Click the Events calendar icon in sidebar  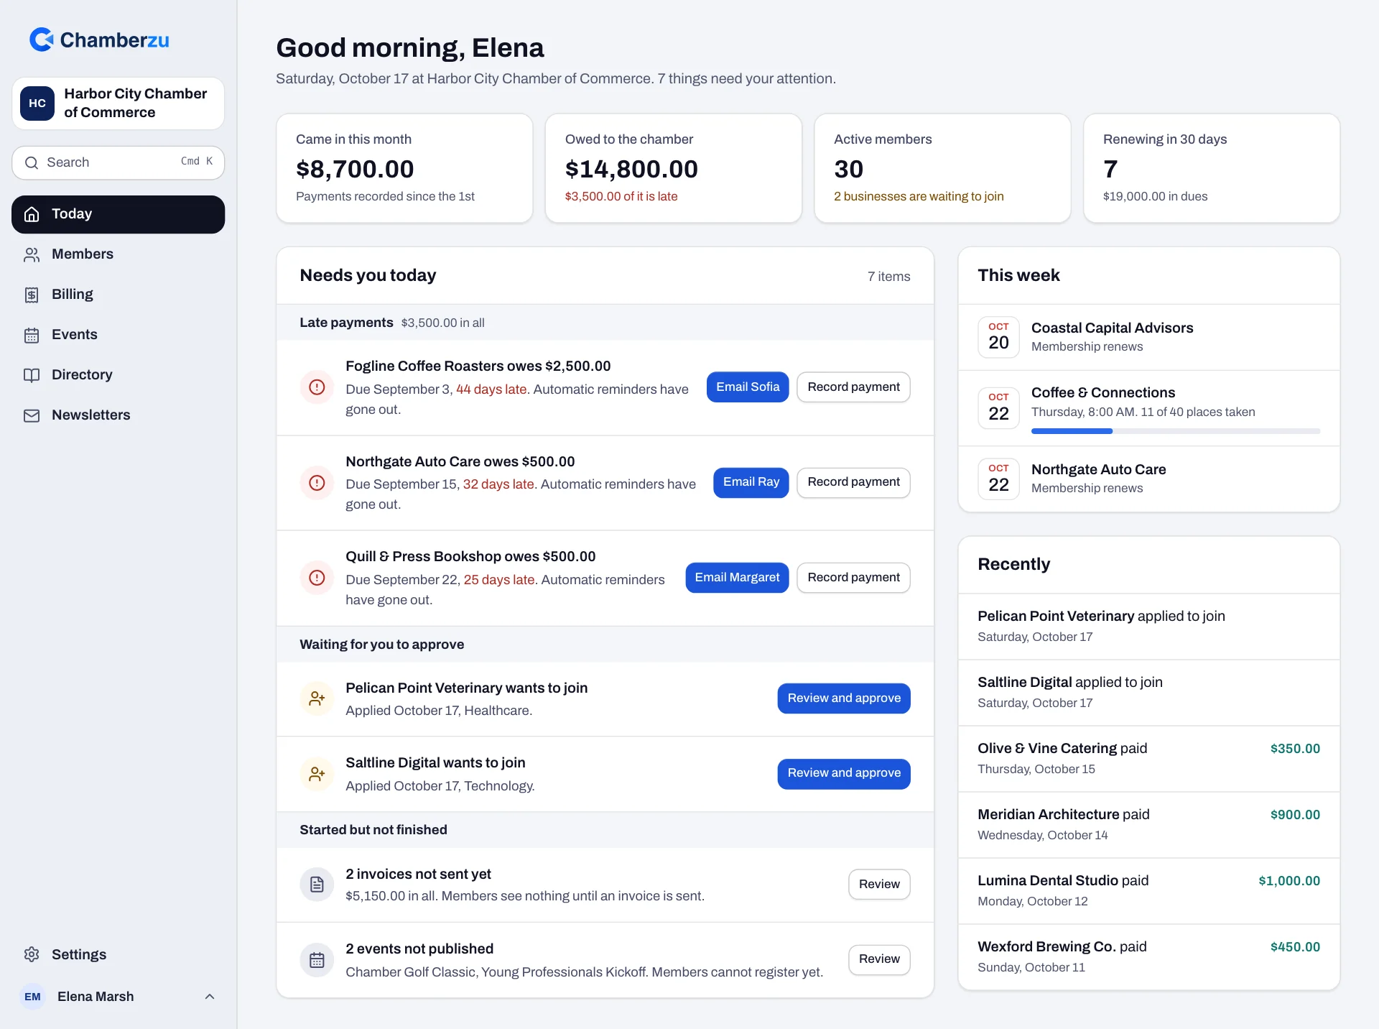point(32,335)
